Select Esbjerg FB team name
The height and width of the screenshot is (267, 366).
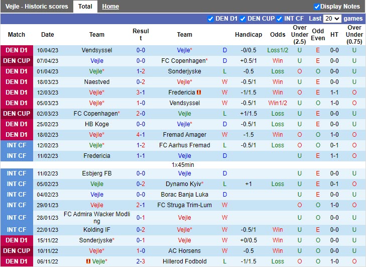tap(97, 173)
